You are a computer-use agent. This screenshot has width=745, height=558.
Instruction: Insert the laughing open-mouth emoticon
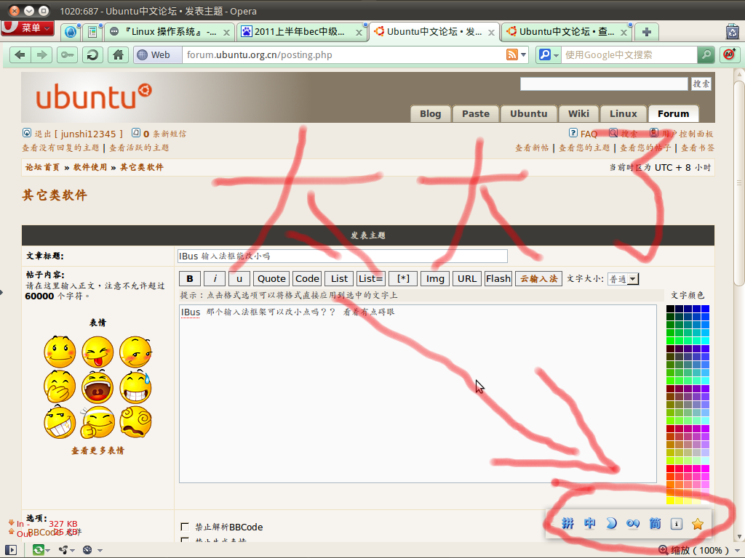tap(97, 387)
